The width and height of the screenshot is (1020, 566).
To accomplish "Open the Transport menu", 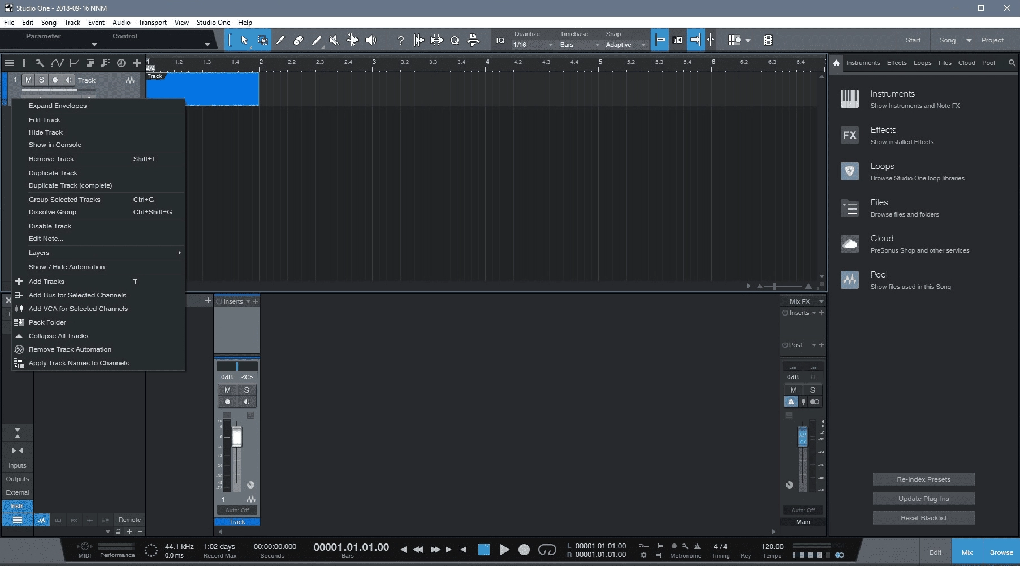I will point(153,23).
